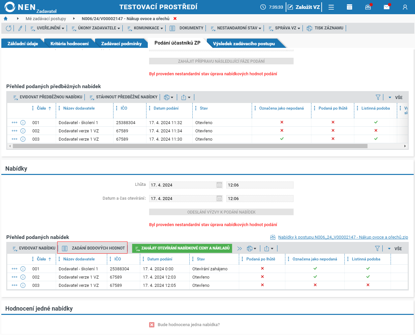Viewport: 415px width, 336px height.
Task: Open print dropdown in preliminary offers toolbar
Action: (169, 97)
